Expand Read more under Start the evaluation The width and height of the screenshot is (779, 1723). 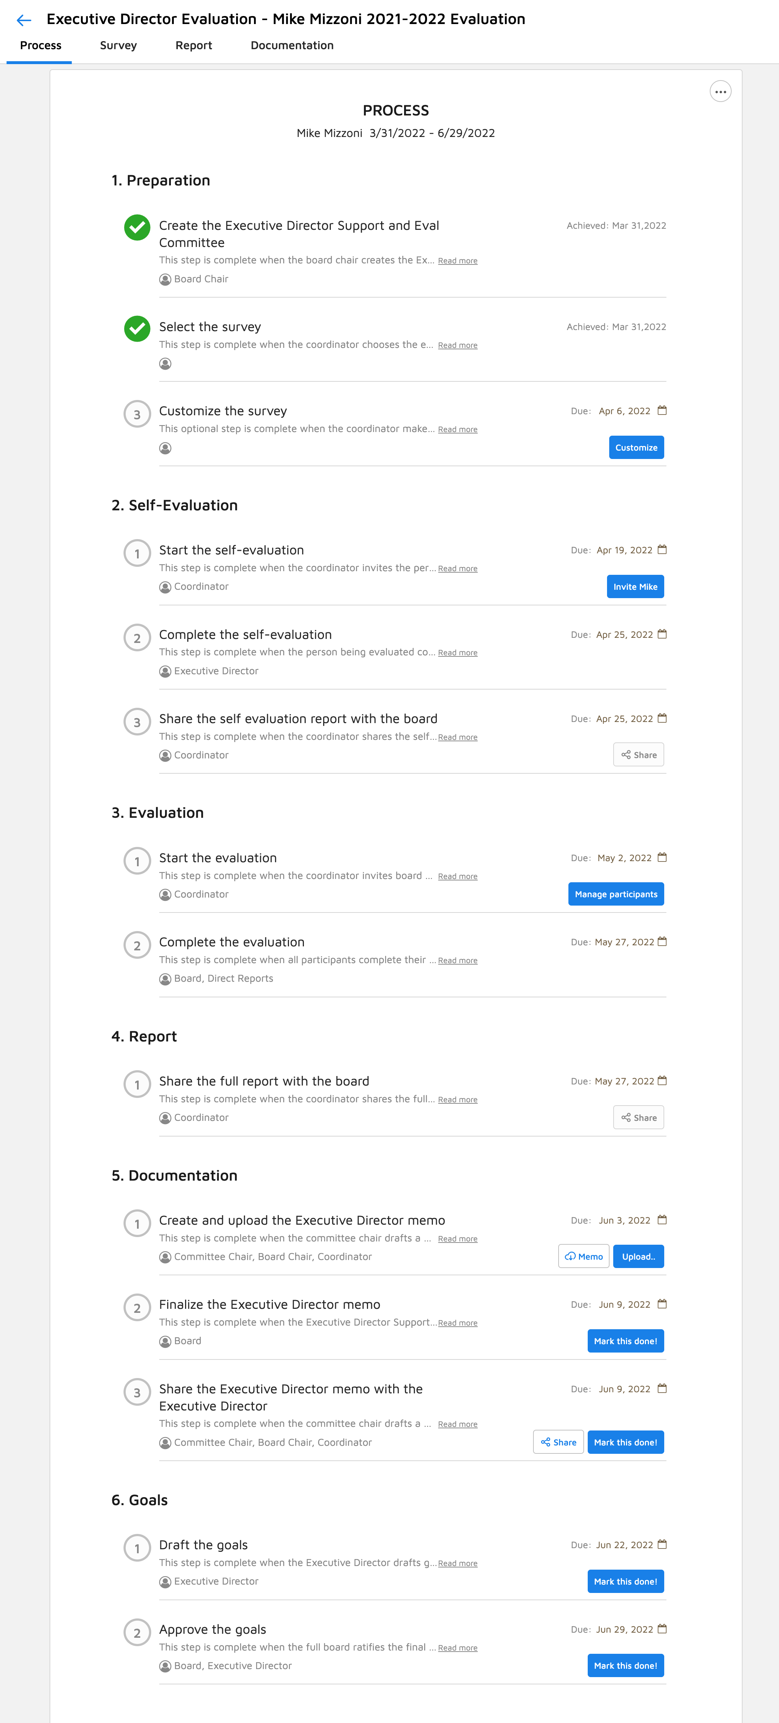458,876
